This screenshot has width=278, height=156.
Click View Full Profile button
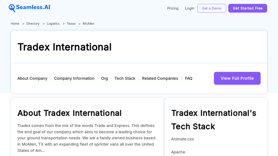point(237,78)
